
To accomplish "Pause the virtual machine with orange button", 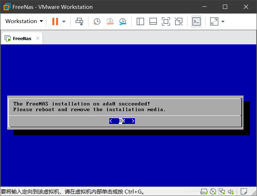I will tap(55, 22).
